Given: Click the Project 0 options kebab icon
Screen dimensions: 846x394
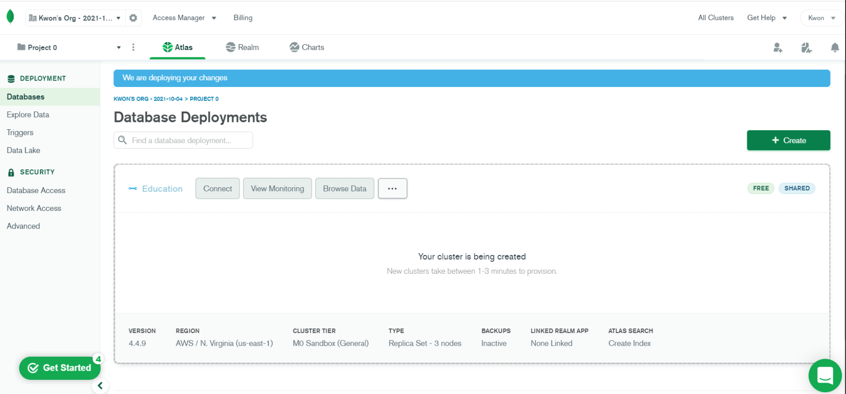Looking at the screenshot, I should tap(133, 47).
